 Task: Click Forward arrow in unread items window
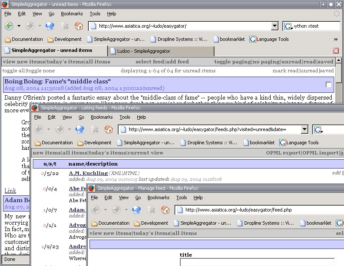click(x=29, y=26)
